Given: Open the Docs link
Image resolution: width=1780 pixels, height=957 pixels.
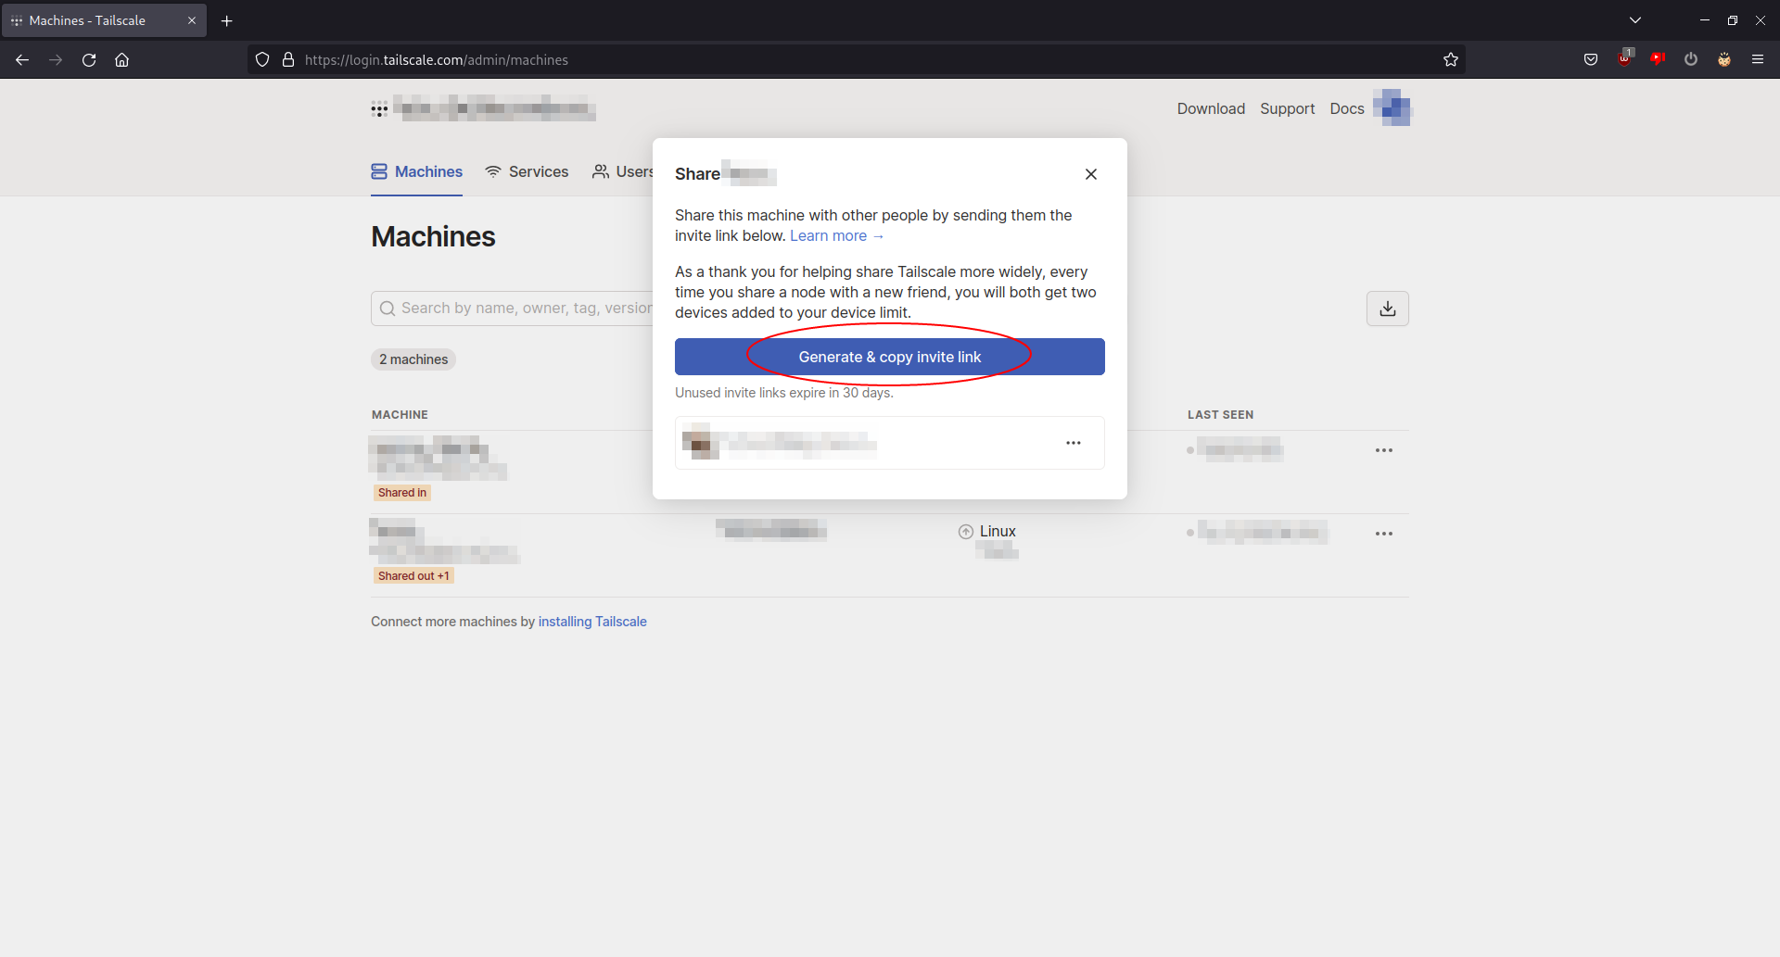Looking at the screenshot, I should pyautogui.click(x=1347, y=108).
